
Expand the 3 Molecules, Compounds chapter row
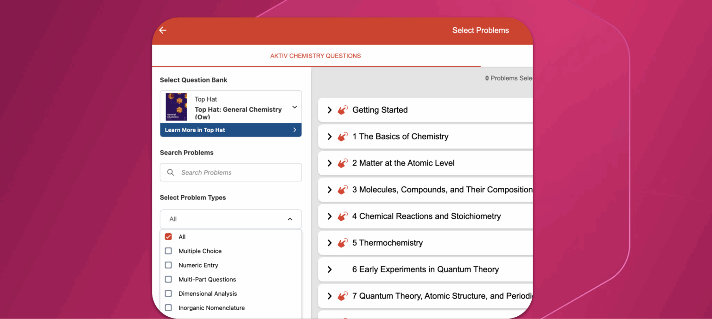[x=330, y=190]
